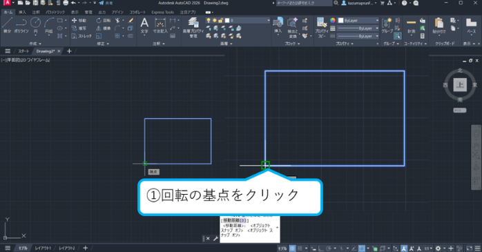This screenshot has width=482, height=252.
Task: Click the 上 (Top) face of ViewCube
Action: pyautogui.click(x=460, y=85)
